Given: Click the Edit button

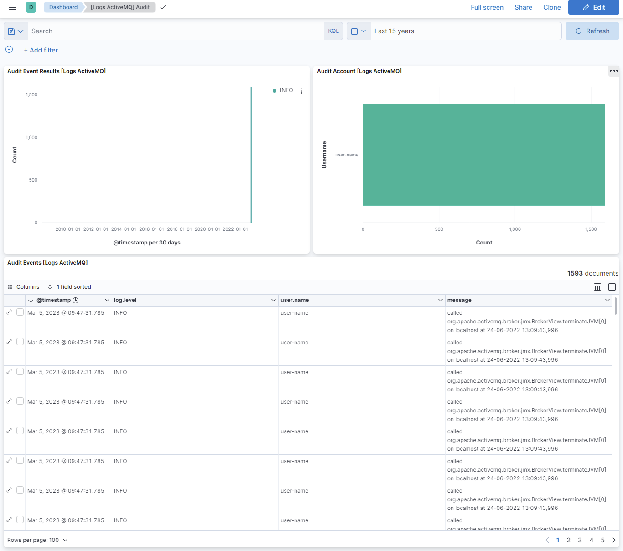Looking at the screenshot, I should tap(594, 7).
